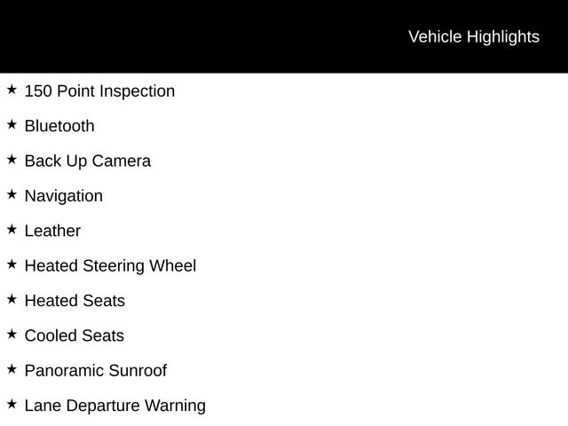Click the Navigation feature text

(x=64, y=195)
